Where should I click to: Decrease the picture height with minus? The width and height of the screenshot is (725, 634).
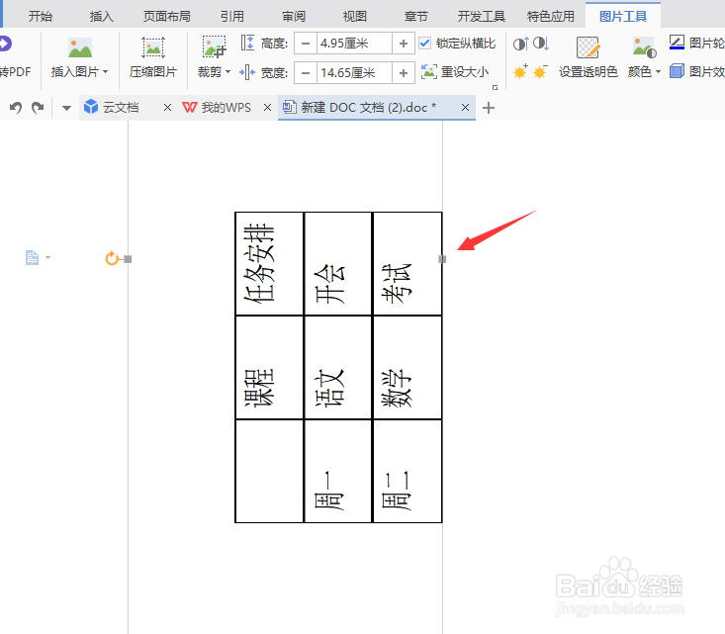tap(306, 44)
